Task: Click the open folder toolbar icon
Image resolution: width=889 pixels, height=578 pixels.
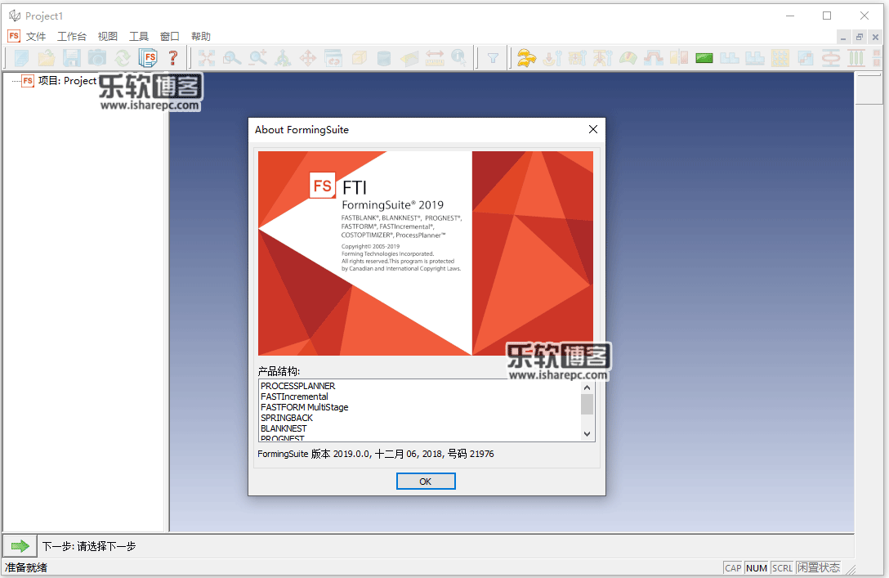Action: (47, 57)
